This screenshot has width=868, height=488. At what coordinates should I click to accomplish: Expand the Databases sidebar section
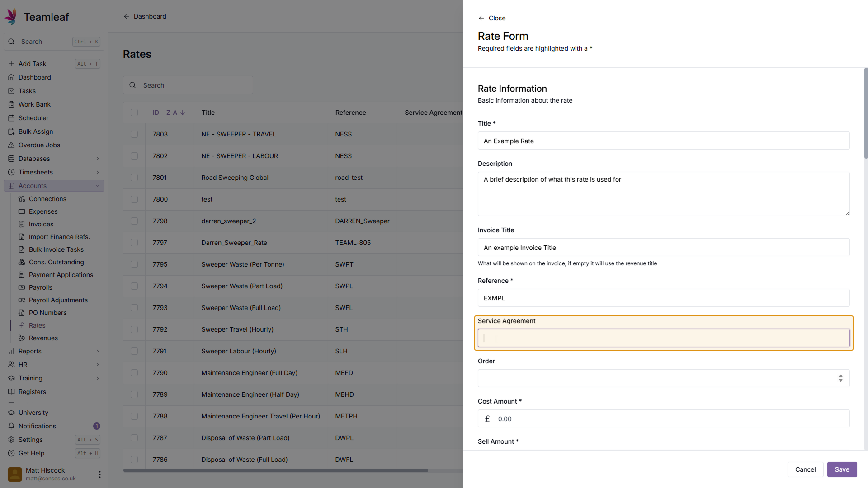coord(97,159)
